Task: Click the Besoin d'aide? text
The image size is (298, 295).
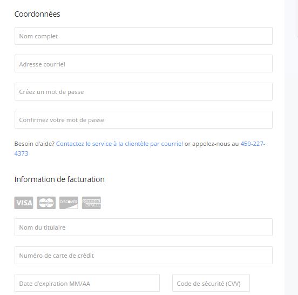Action: [35, 144]
